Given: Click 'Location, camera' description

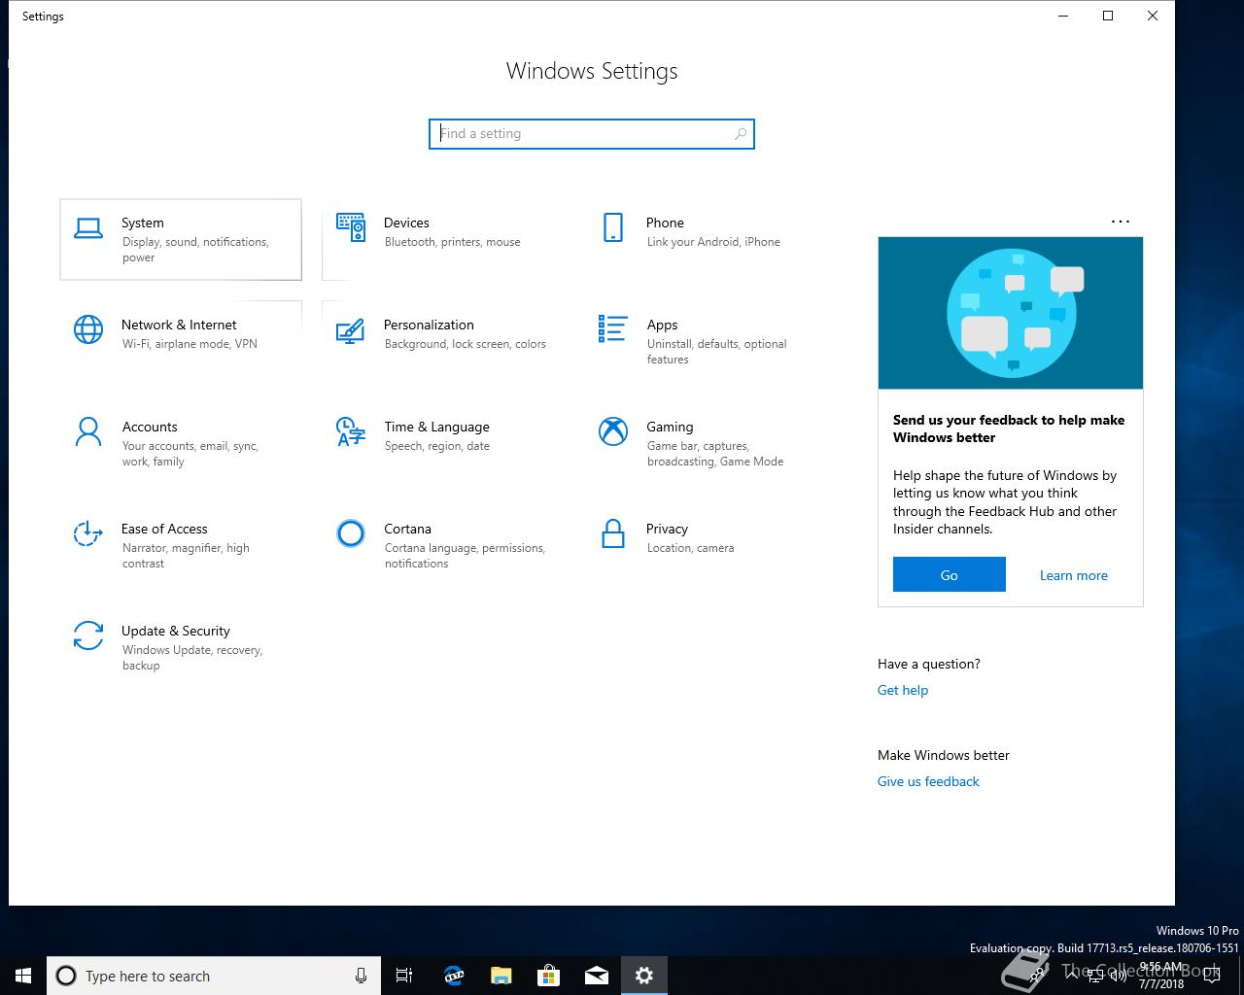Looking at the screenshot, I should 690,548.
